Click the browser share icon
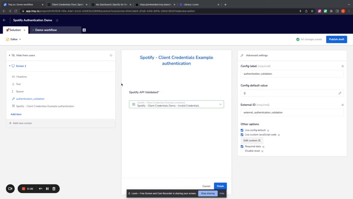The image size is (353, 199). tap(306, 11)
